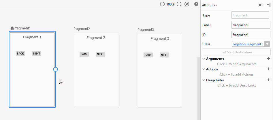Click NEXT button inside Fragment 1 preview
This screenshot has height=120, width=273.
pos(37,54)
